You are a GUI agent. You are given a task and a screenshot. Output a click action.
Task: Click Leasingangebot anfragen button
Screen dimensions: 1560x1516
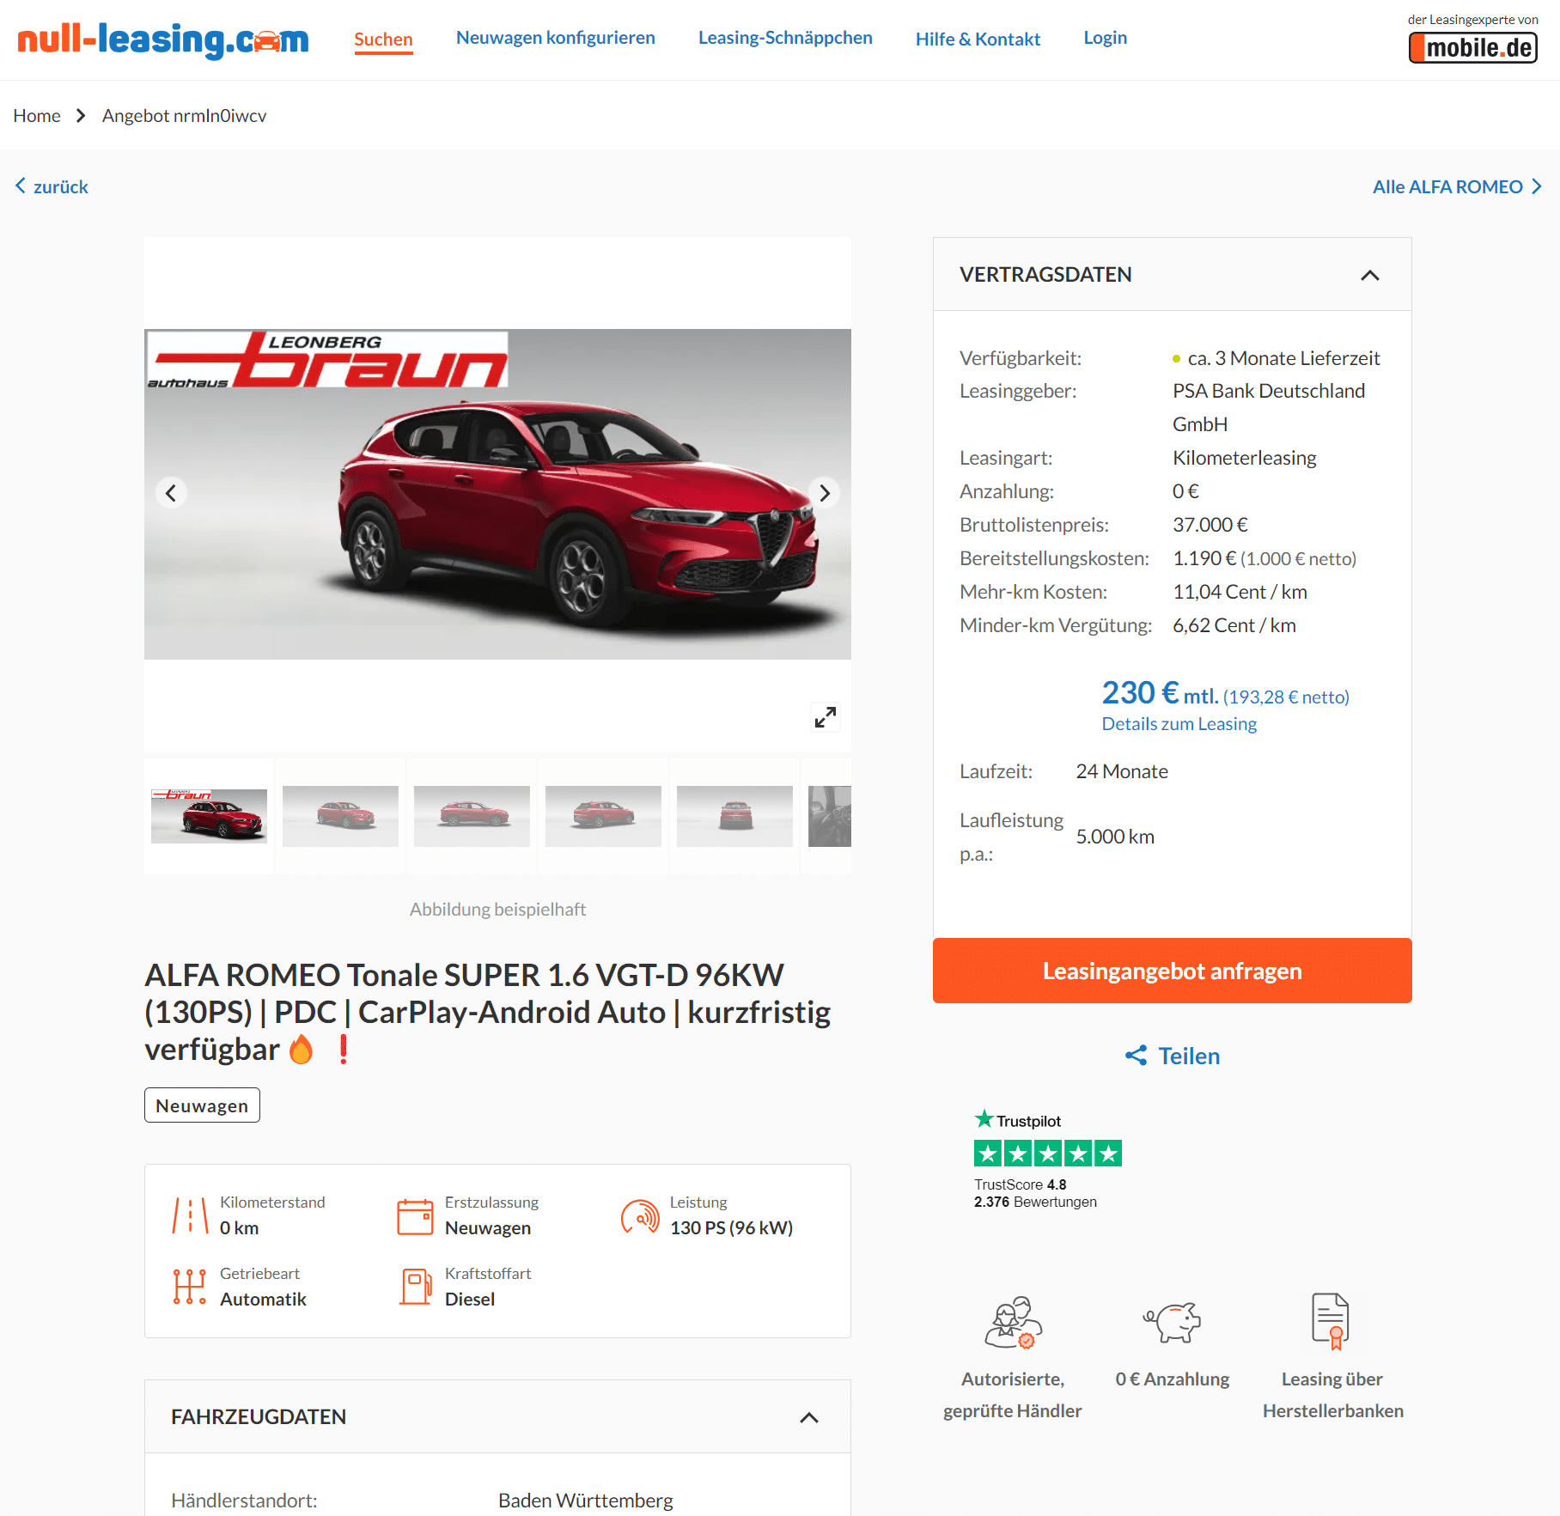(1173, 971)
